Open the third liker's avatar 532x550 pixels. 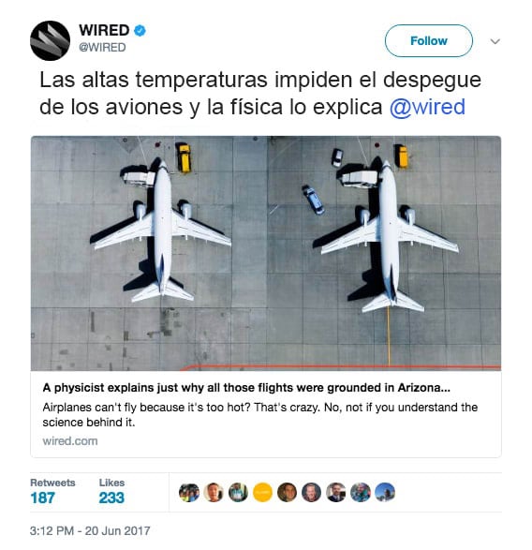click(238, 492)
